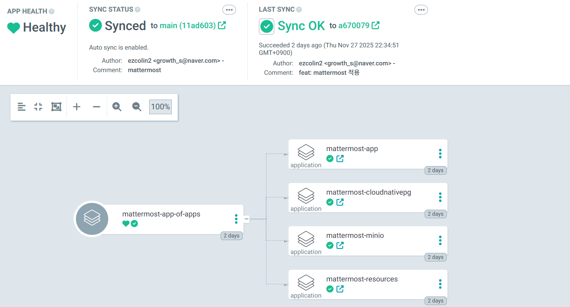
Task: Open mattermost-app-of-apps three-dot menu
Action: coord(236,219)
